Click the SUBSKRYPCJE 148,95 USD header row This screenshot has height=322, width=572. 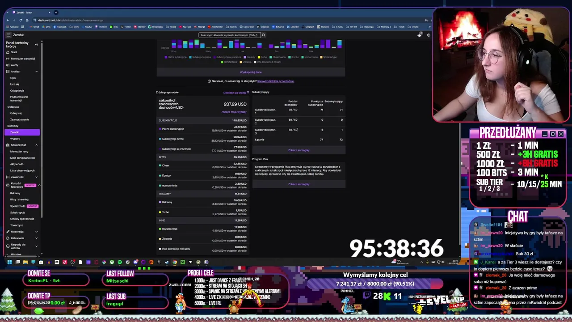click(202, 120)
